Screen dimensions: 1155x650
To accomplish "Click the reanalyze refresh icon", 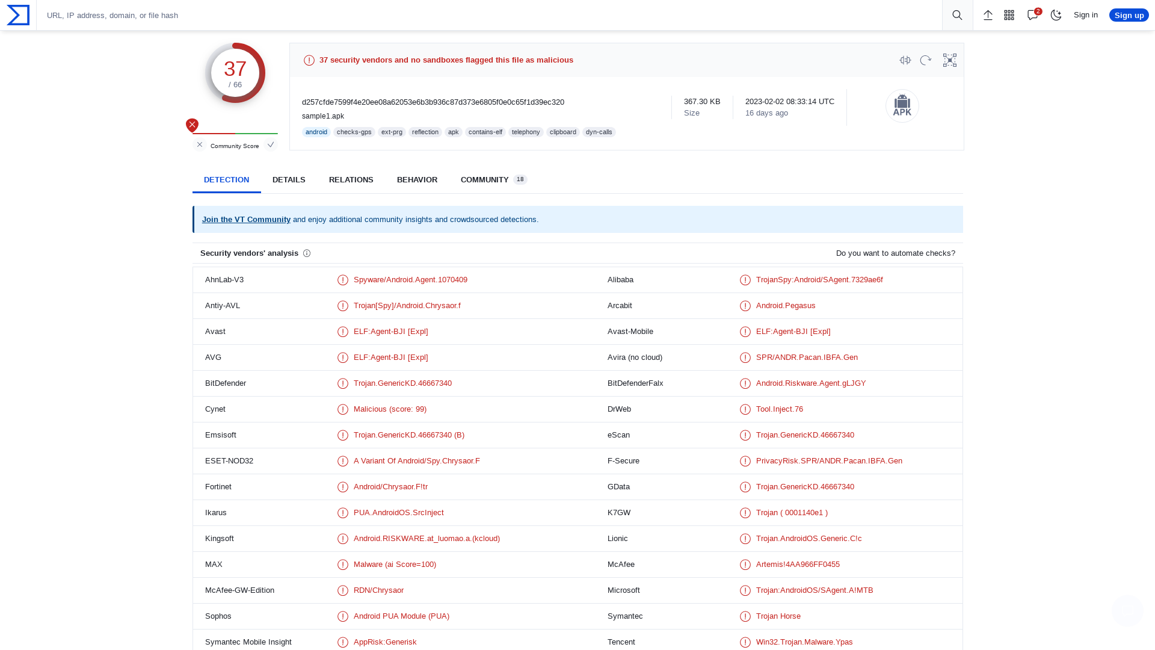I will 926,60.
